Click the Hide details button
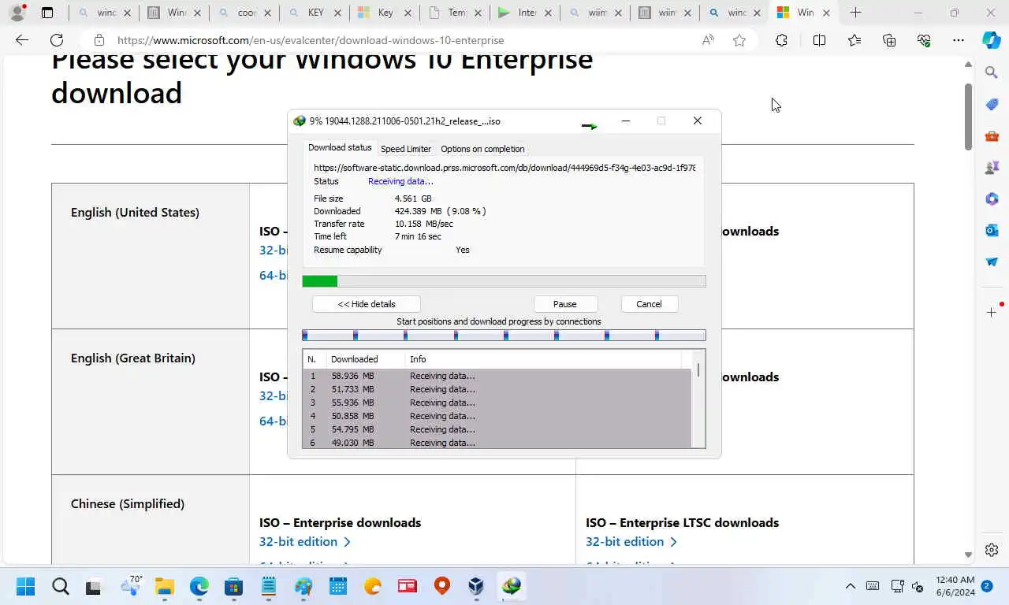This screenshot has width=1009, height=605. (x=367, y=304)
